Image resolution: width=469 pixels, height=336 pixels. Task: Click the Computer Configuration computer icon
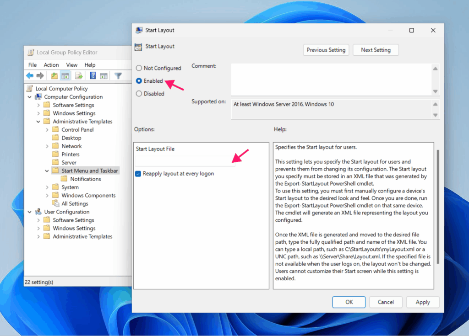(38, 97)
